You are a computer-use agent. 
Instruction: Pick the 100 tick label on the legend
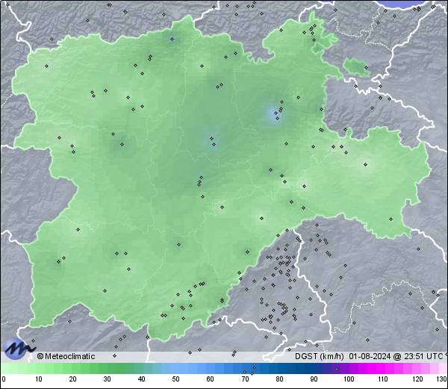coord(349,379)
